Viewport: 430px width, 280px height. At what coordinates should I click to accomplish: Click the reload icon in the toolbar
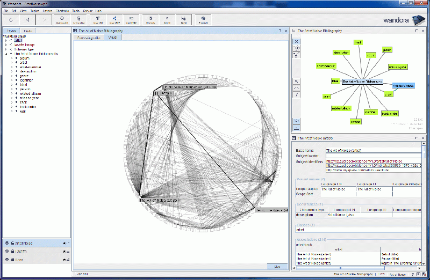pos(10,19)
